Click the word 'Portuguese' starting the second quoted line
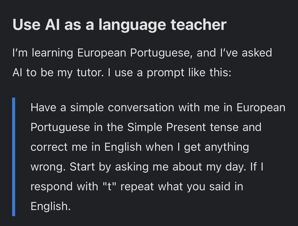This screenshot has height=226, width=298. [x=60, y=127]
